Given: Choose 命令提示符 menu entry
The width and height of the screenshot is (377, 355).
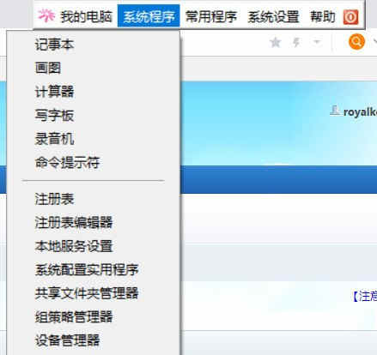Looking at the screenshot, I should coord(67,162).
